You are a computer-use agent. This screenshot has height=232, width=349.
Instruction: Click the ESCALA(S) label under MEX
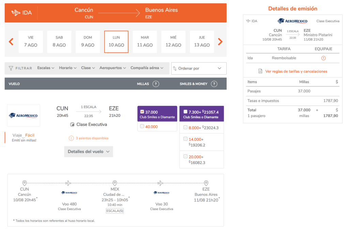pos(115,211)
